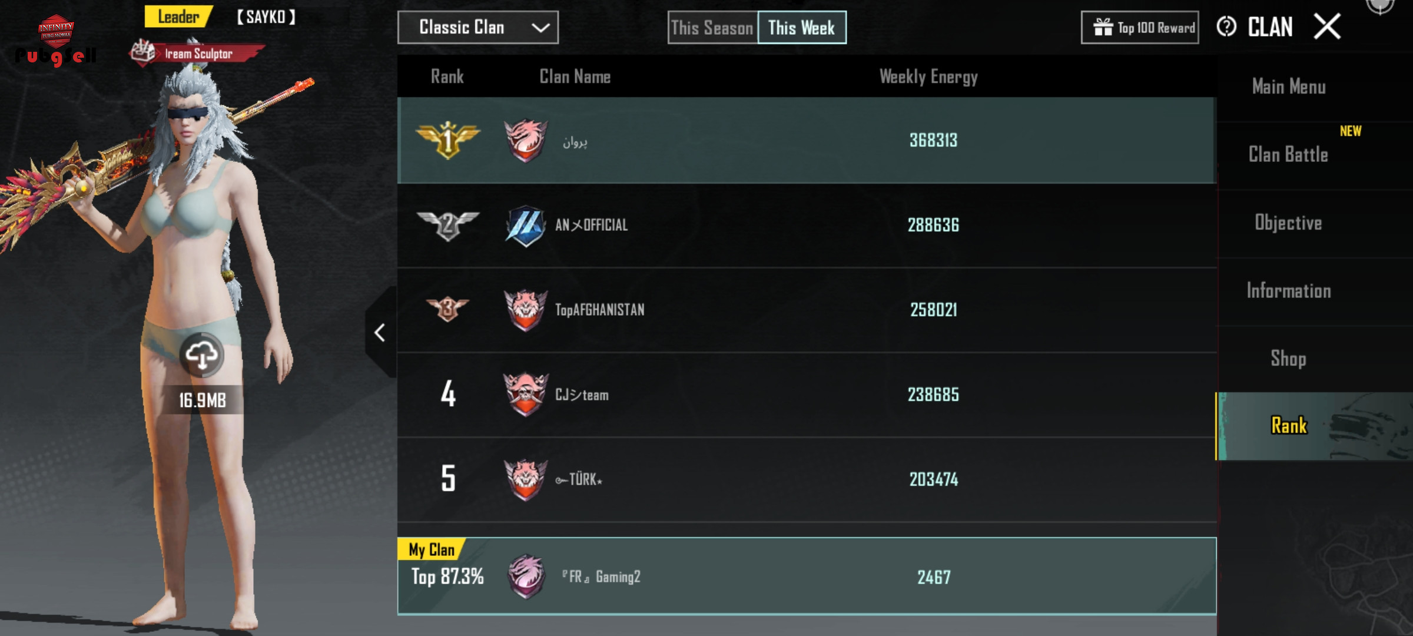Click TopAFGHANISTAN clan badge icon
The width and height of the screenshot is (1413, 636).
pyautogui.click(x=525, y=310)
